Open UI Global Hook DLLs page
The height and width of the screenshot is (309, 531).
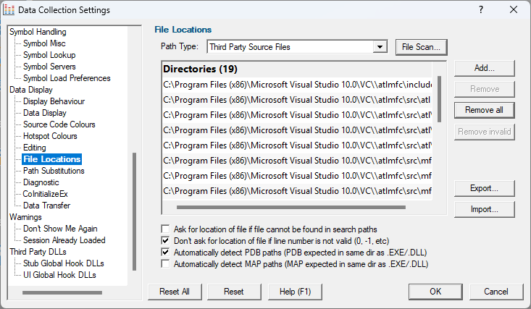pos(59,275)
